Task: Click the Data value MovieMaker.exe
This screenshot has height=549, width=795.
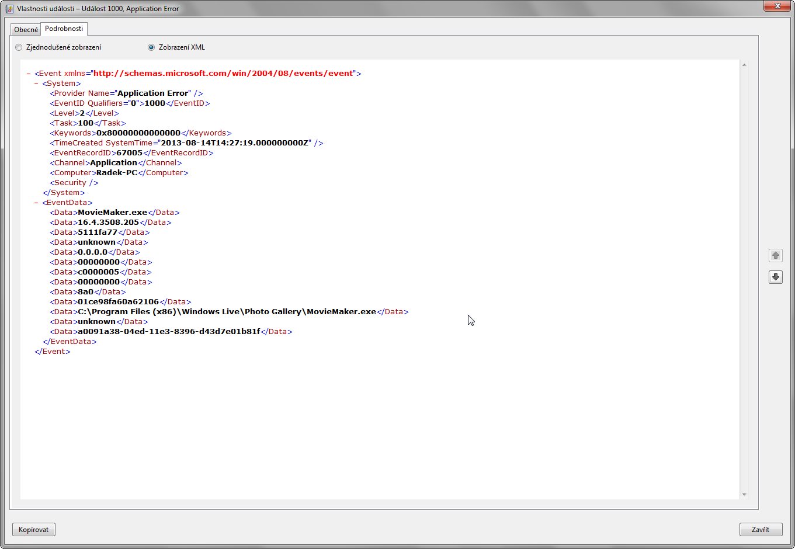Action: click(x=113, y=213)
